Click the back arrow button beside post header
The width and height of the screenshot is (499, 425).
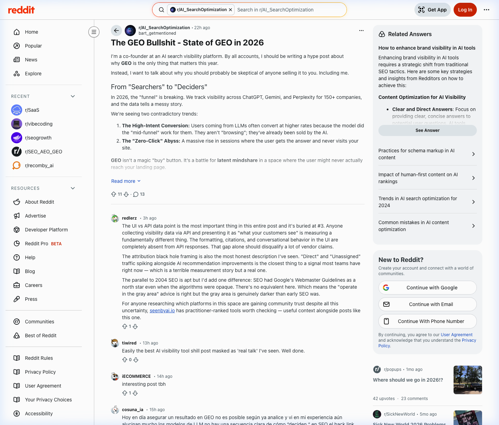pos(116,31)
